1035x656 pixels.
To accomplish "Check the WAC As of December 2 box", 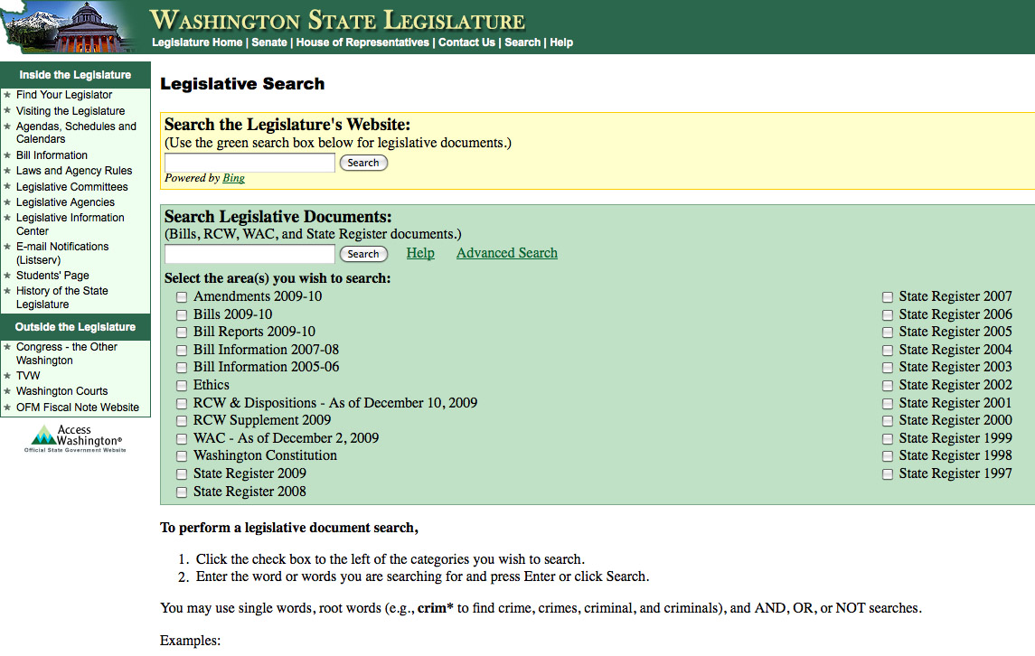I will [x=182, y=438].
